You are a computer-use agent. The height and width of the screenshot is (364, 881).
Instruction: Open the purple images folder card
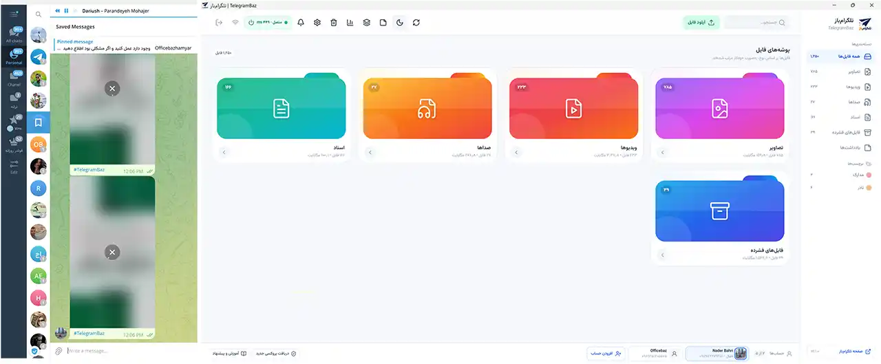[x=720, y=107]
